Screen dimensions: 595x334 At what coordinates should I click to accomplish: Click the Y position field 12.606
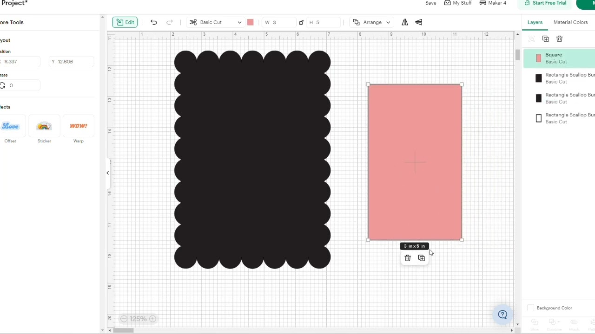tap(72, 61)
